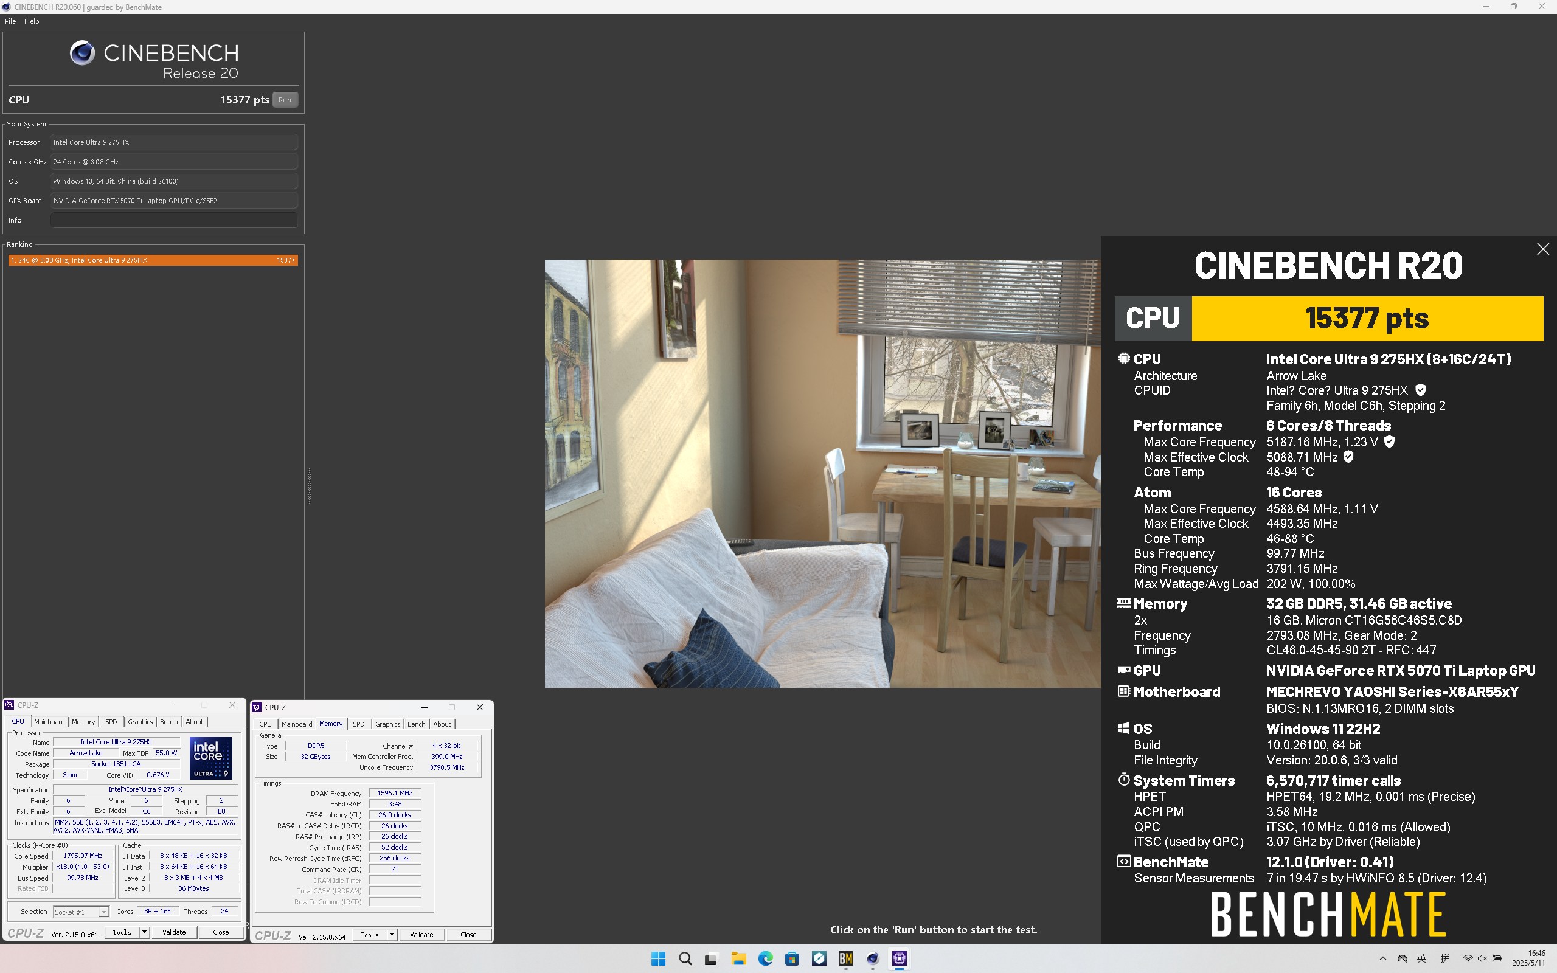Select SPD tab in left CPU-Z window
Image resolution: width=1557 pixels, height=973 pixels.
(111, 722)
